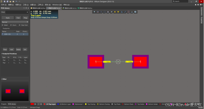The width and height of the screenshot is (204, 109).
Task: Open the settings gear icon
Action: coord(198,5)
